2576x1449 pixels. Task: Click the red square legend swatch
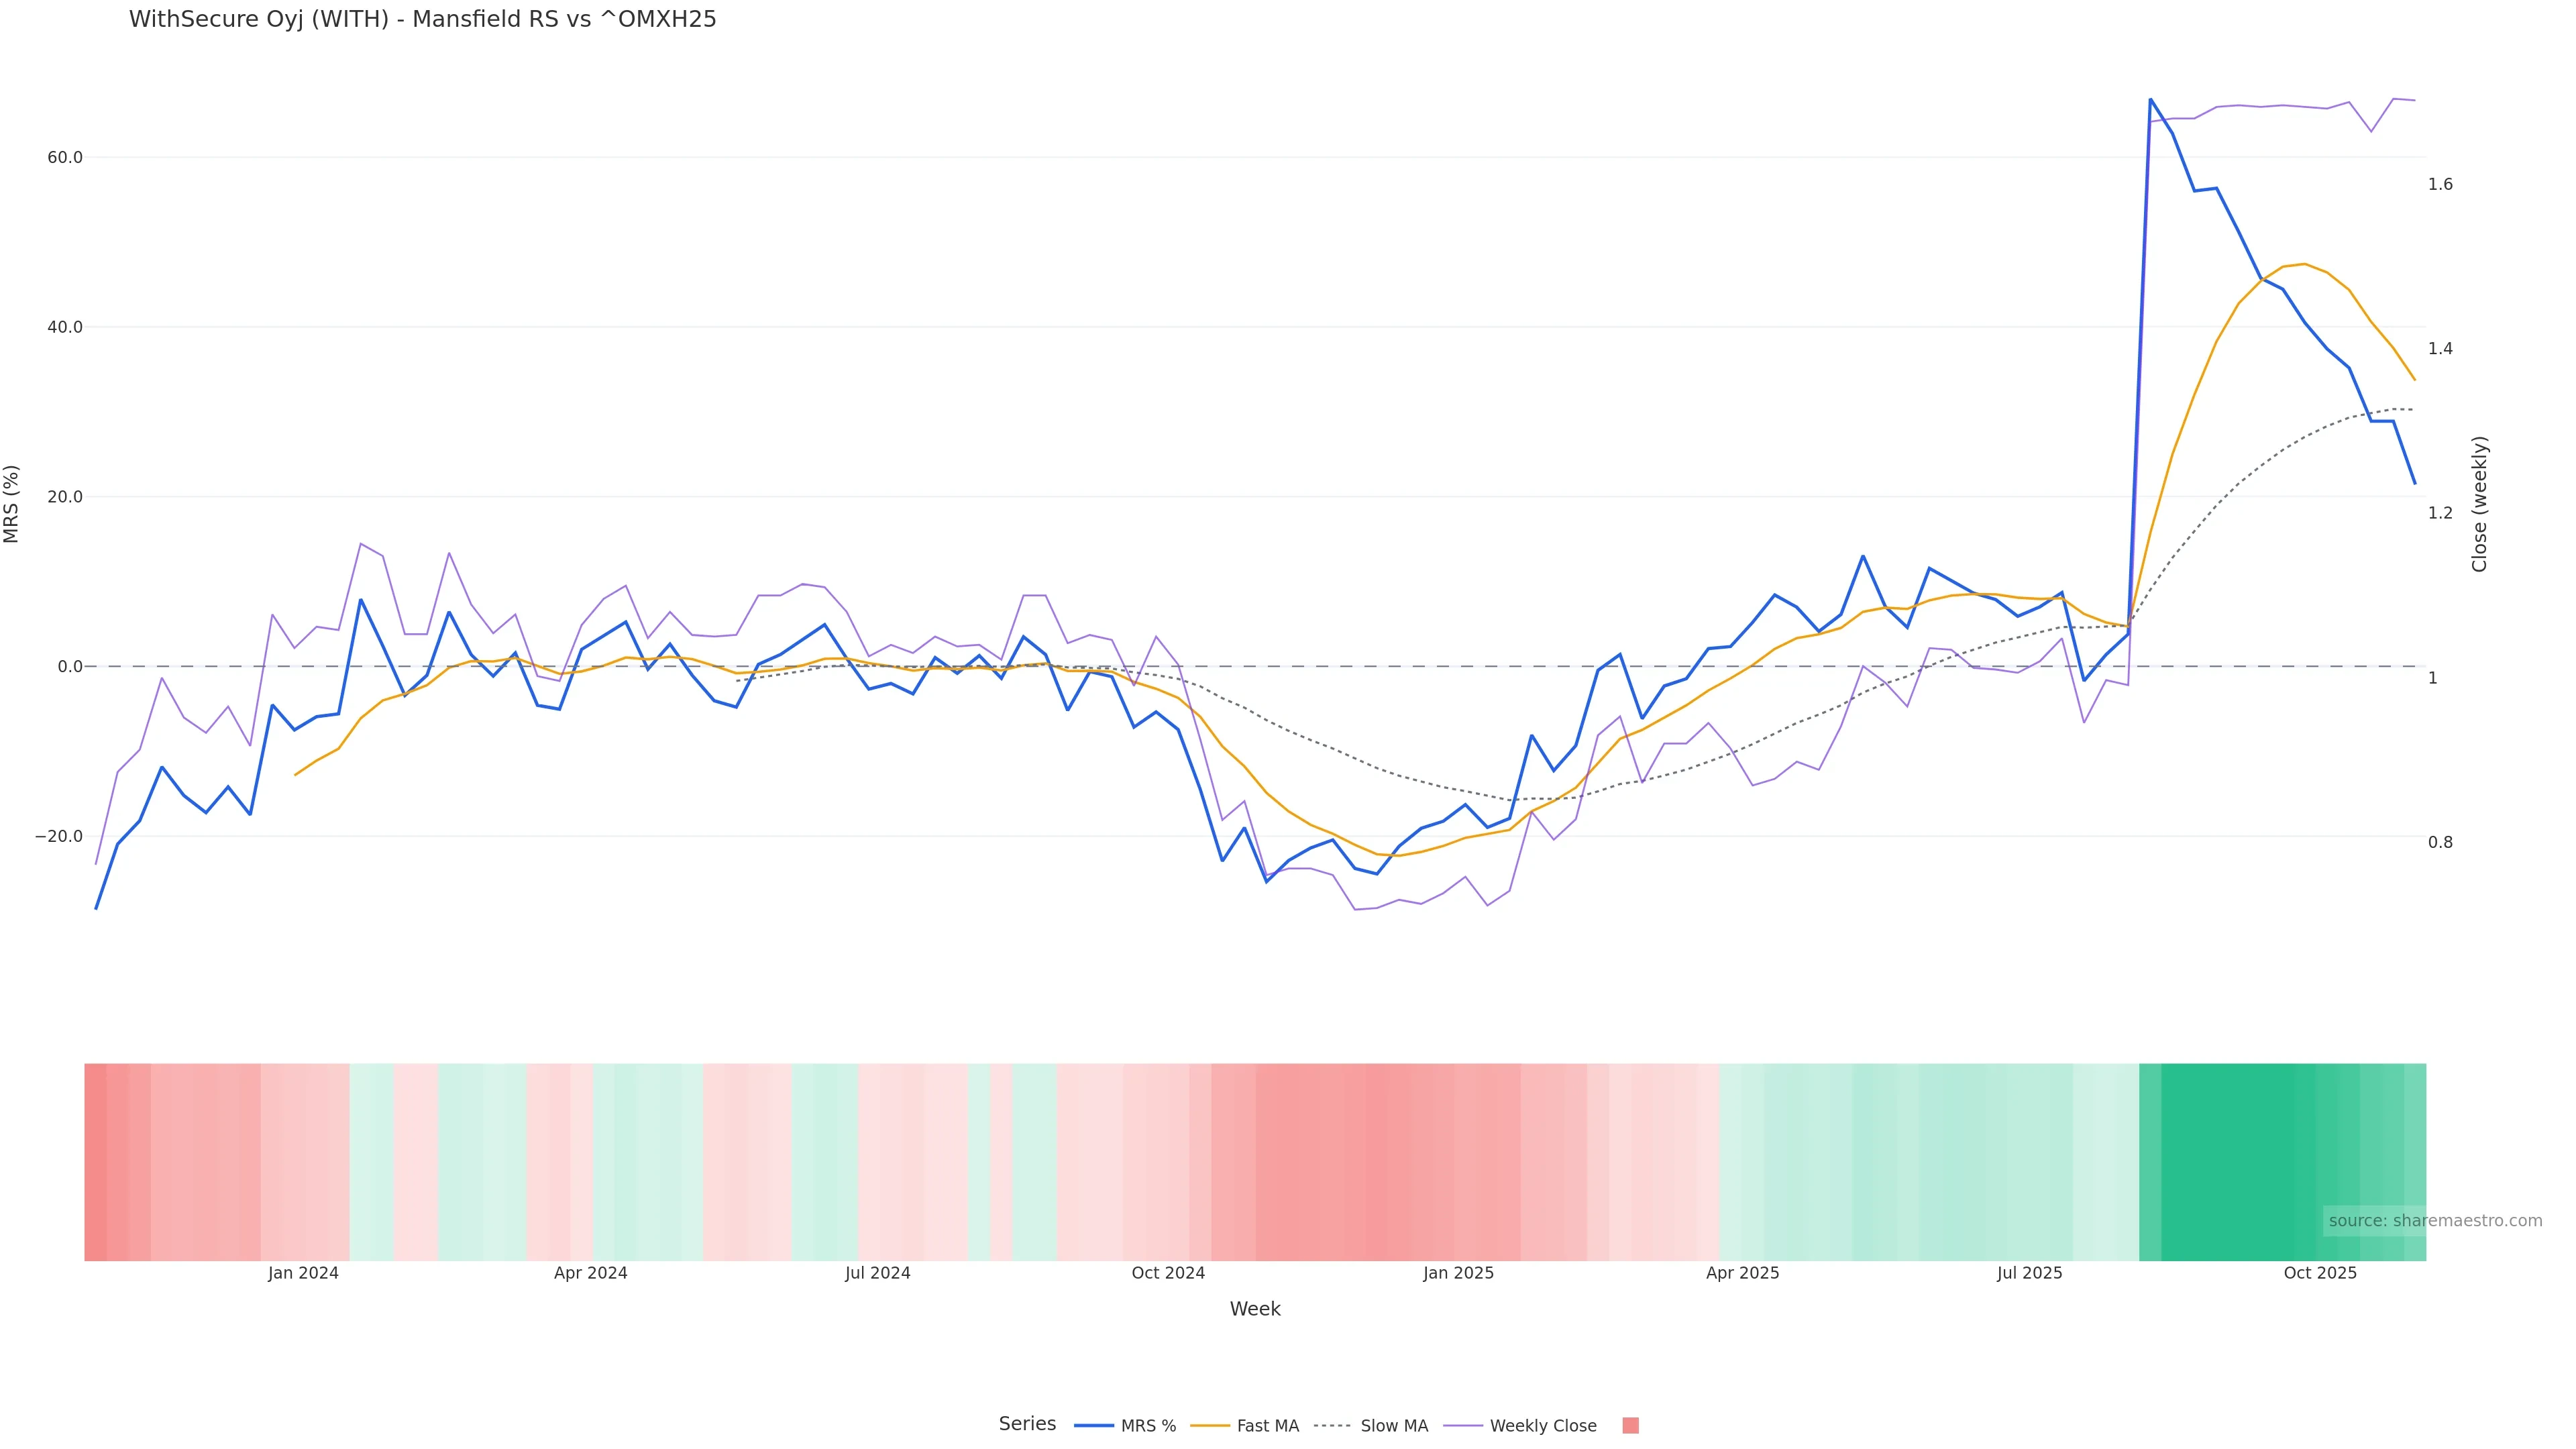1630,1426
